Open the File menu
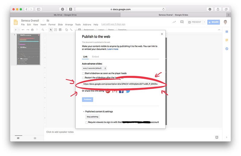This screenshot has width=241, height=156. [23, 25]
